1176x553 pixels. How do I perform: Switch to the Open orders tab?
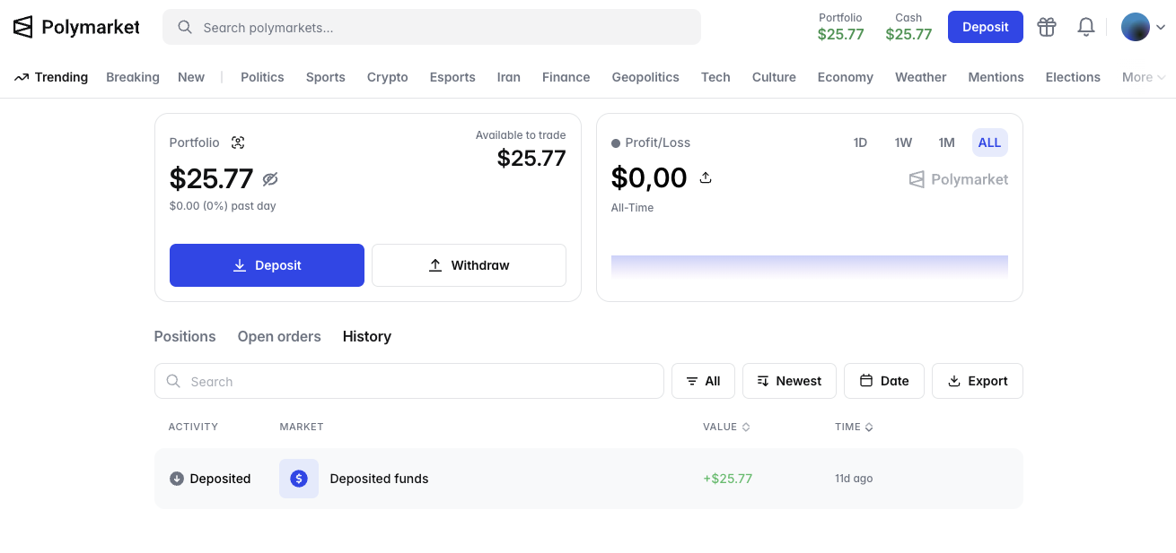point(279,336)
